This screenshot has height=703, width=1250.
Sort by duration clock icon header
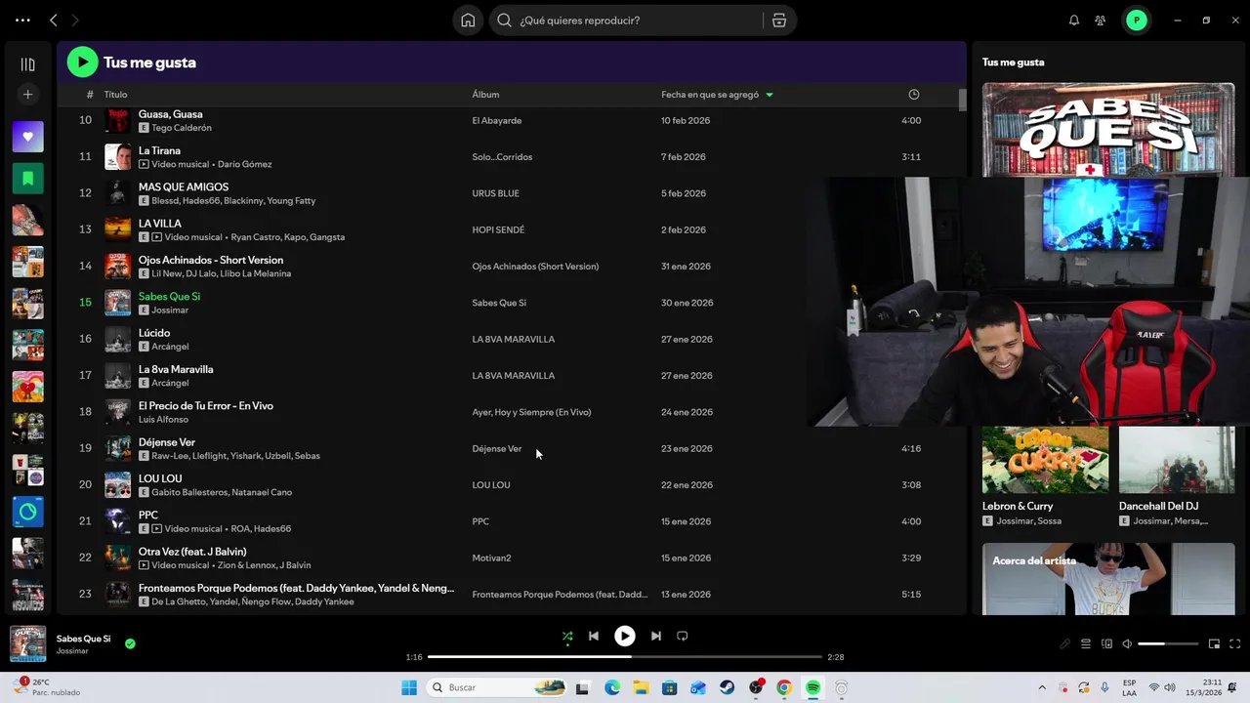click(x=914, y=95)
